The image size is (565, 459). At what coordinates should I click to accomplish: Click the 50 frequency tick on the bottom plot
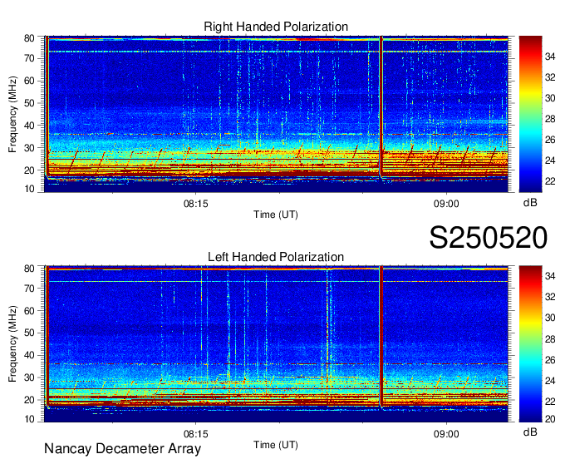29,333
